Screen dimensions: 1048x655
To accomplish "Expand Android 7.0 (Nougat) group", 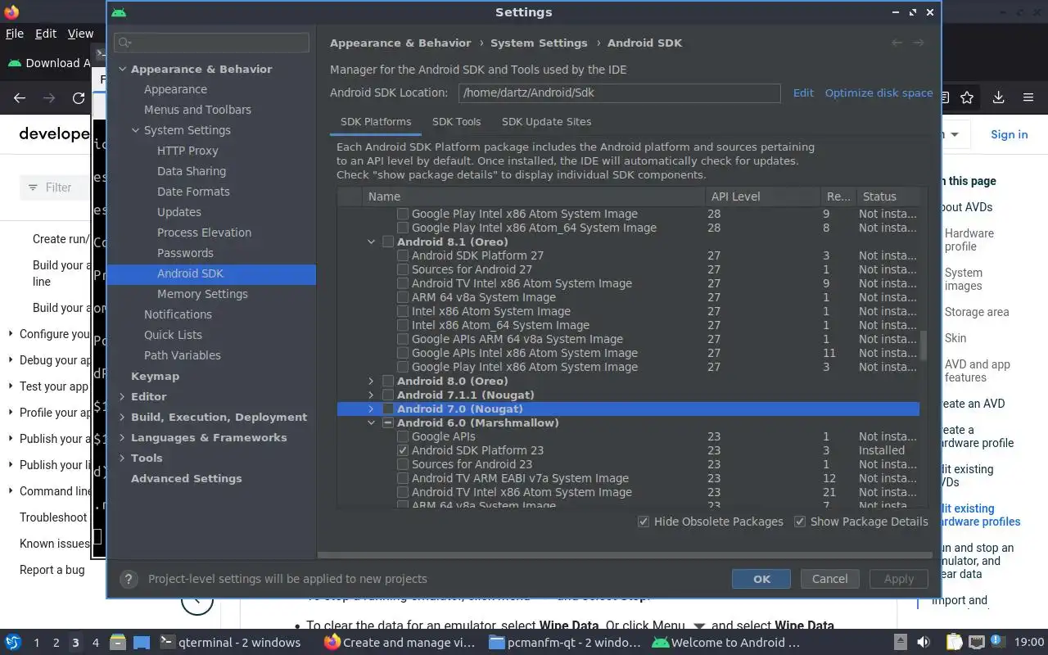I will pos(371,409).
